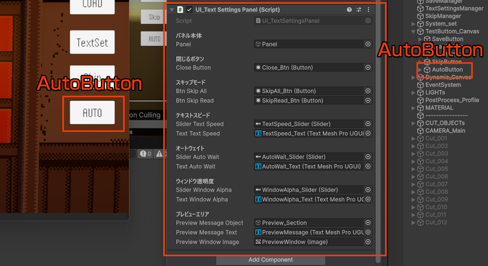Click the SkipAll_Btn reference field
The height and width of the screenshot is (266, 488).
(308, 91)
